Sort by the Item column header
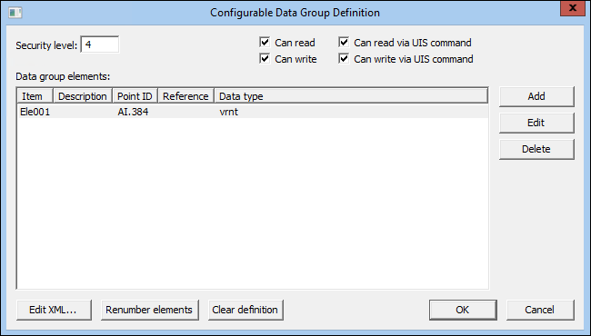This screenshot has width=591, height=336. [x=35, y=96]
